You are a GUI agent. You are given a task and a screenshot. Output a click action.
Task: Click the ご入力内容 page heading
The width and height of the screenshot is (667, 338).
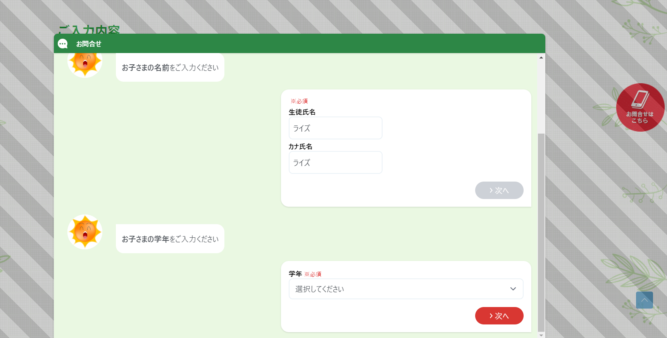coord(89,29)
